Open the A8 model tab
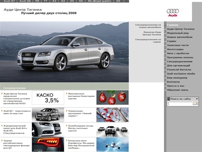Image resolution: width=202 pixels, height=152 pixels. point(118,1)
